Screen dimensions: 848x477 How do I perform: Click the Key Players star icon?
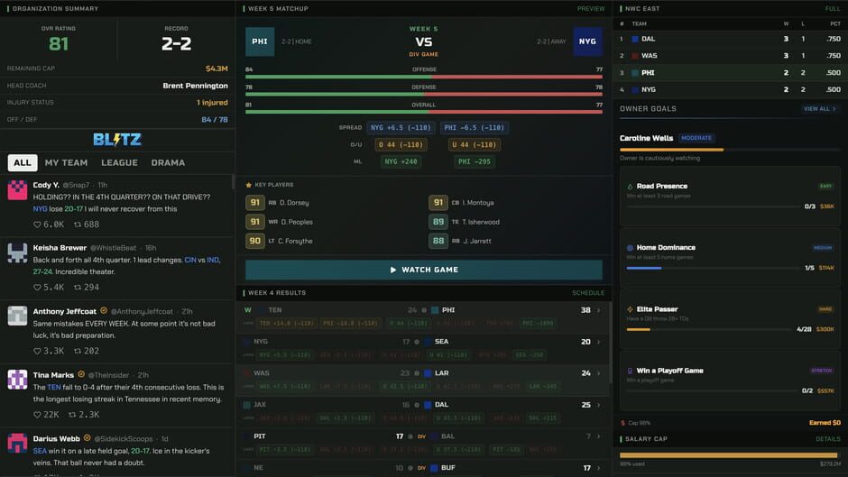(x=249, y=185)
